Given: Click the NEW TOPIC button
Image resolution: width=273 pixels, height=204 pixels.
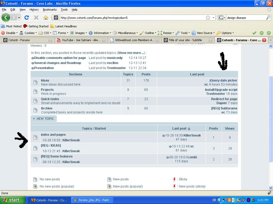Looking at the screenshot, I should (x=44, y=119).
